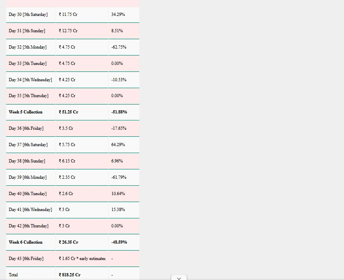Image resolution: width=344 pixels, height=280 pixels.
Task: Click the -62.75% change value
Action: [x=118, y=47]
